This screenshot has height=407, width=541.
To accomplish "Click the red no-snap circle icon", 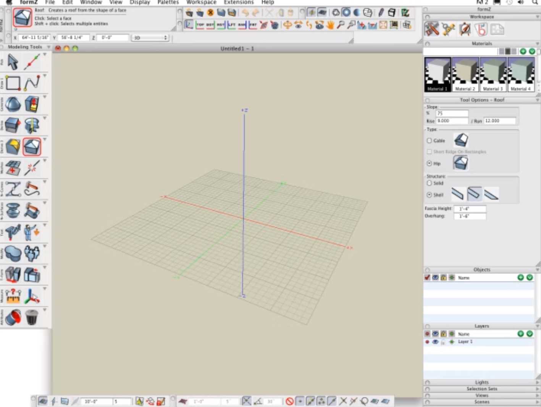I will click(x=290, y=401).
